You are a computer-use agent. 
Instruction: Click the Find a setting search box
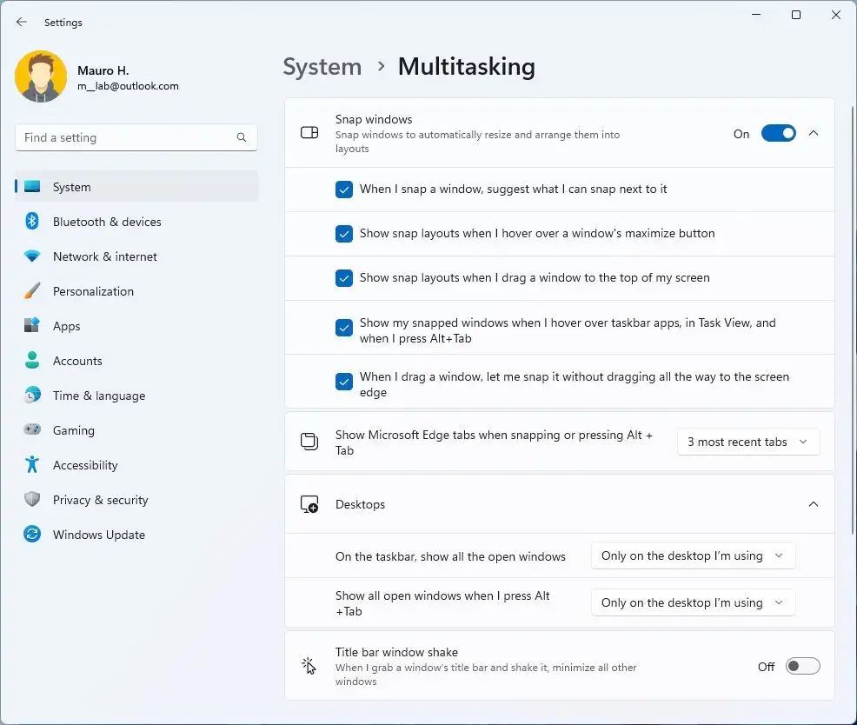[x=128, y=137]
